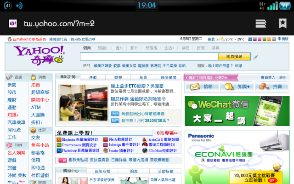Screen dimensions: 294x184
Task: Select the blue theme color swatch
Action: 250,39
